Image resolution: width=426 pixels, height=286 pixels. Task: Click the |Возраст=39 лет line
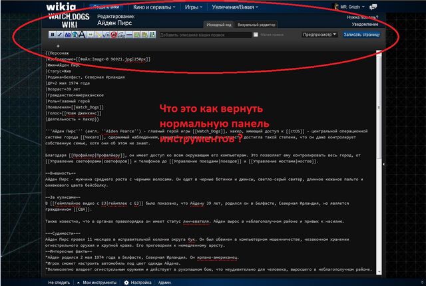[63, 89]
